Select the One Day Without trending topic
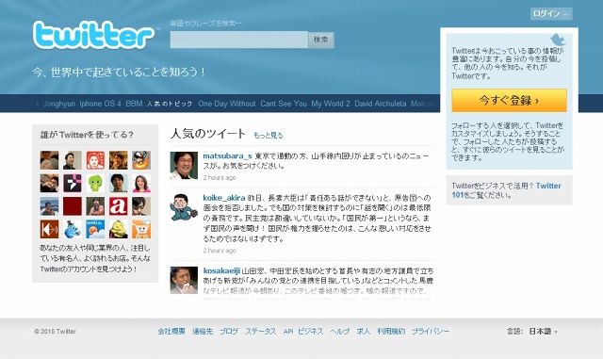This screenshot has width=603, height=359. coord(227,104)
